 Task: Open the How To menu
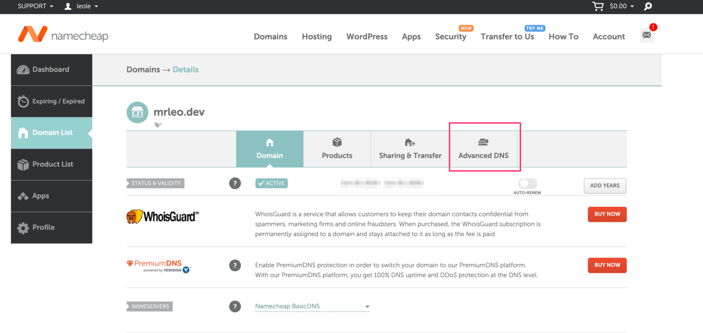(x=564, y=36)
